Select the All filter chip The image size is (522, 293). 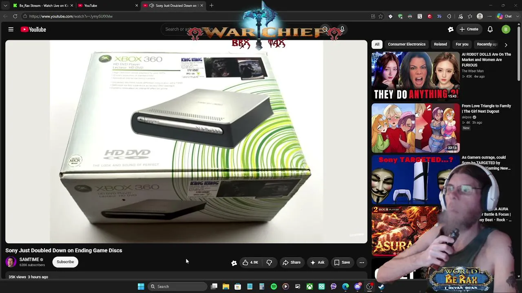(x=377, y=44)
